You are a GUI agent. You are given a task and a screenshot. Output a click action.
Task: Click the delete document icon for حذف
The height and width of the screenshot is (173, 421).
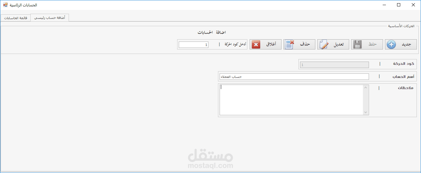pos(290,44)
